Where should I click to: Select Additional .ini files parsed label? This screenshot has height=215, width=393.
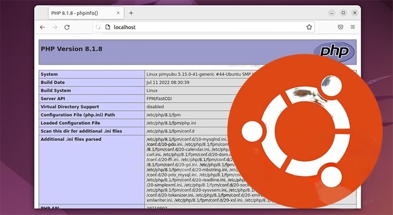coord(71,139)
